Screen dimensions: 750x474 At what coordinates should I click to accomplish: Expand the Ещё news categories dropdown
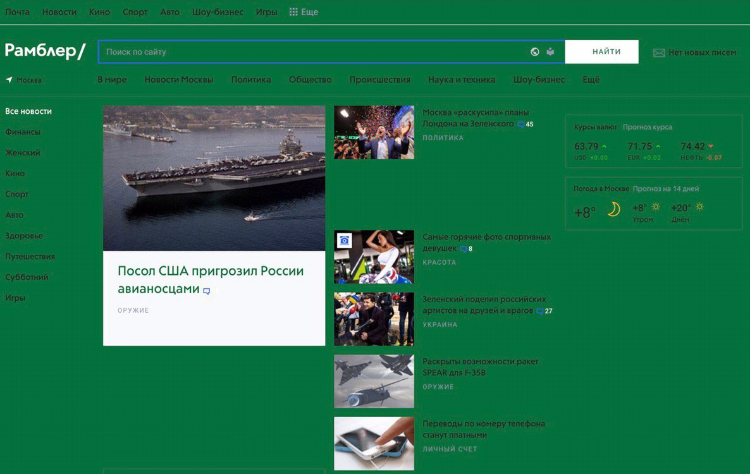(591, 80)
